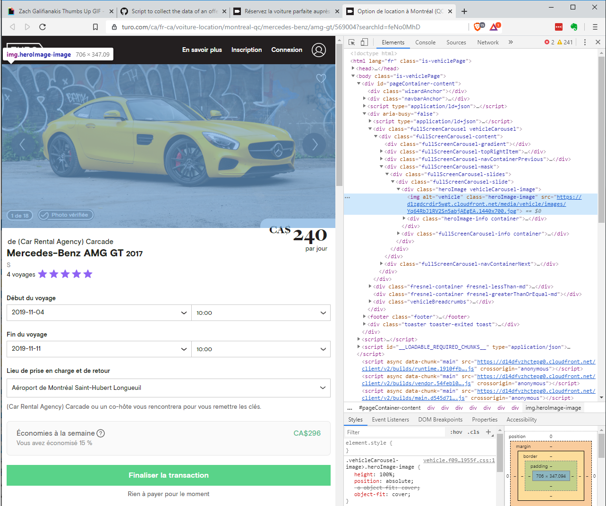Toggle the .cls class editor in Styles
Image resolution: width=606 pixels, height=506 pixels.
[x=473, y=432]
